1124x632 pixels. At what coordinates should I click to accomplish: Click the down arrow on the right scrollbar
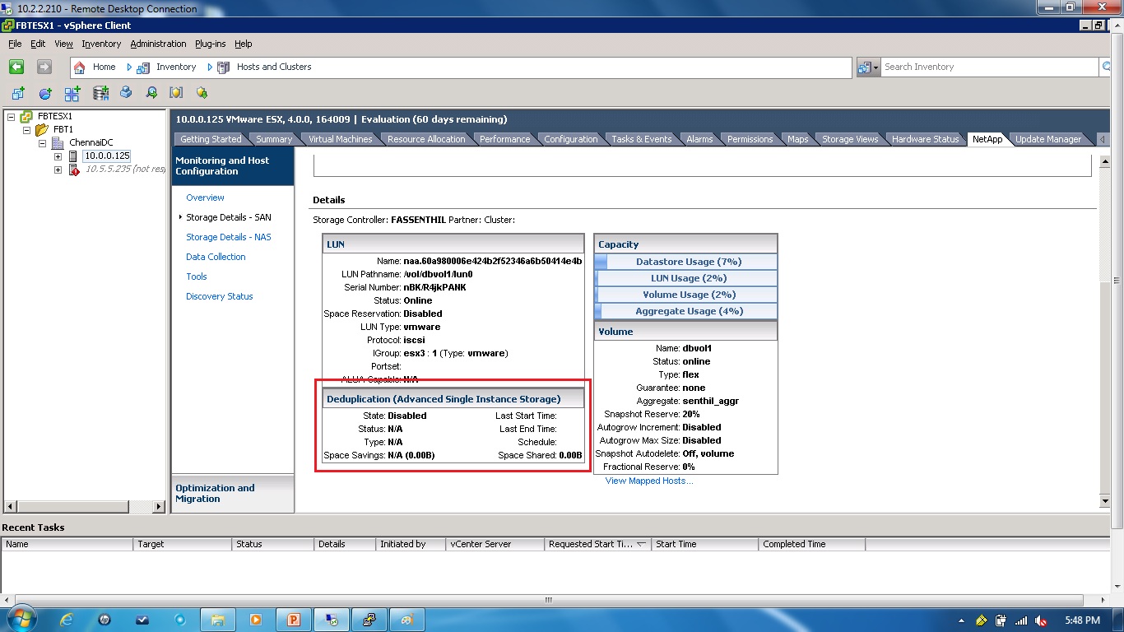[x=1105, y=501]
